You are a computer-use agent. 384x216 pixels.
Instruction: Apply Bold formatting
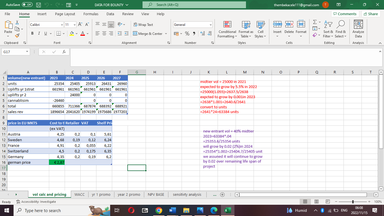pyautogui.click(x=32, y=34)
